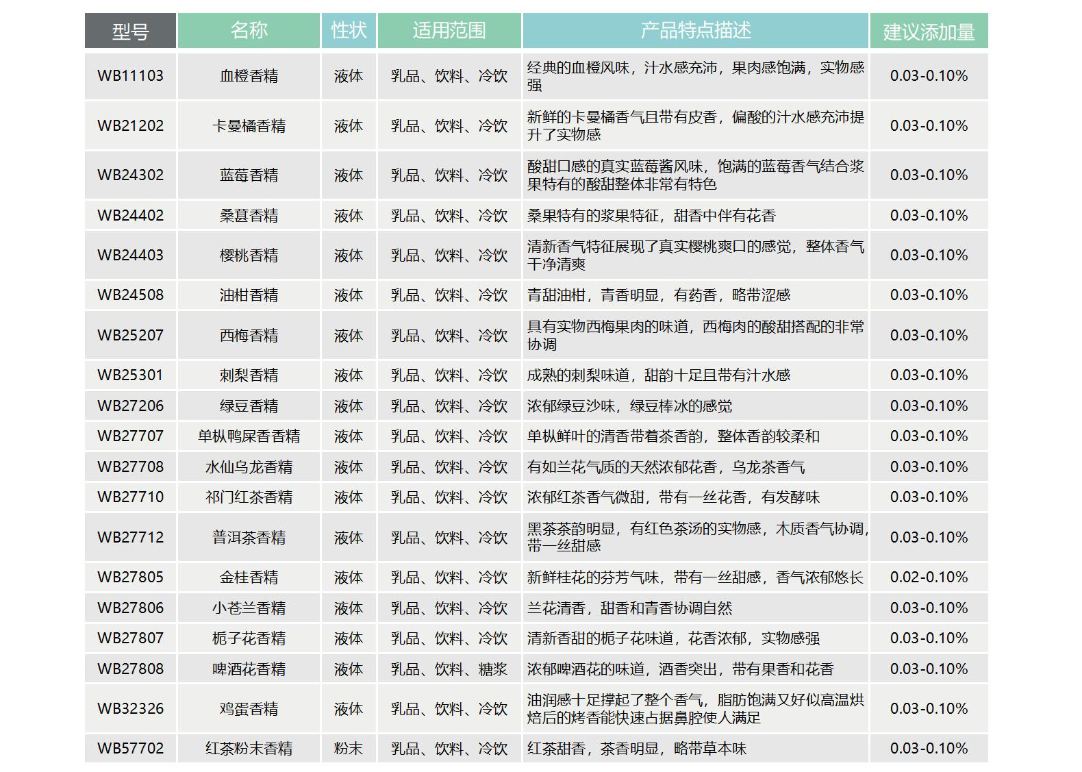Select model cell WB27712
This screenshot has height=772, width=1082.
(x=130, y=538)
